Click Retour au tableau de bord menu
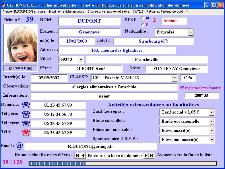This screenshot has height=169, width=225. tap(165, 11)
